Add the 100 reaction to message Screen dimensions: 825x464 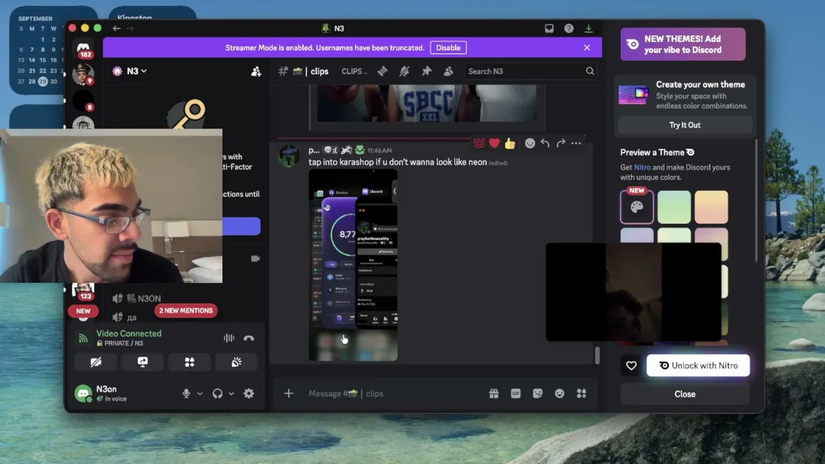479,143
